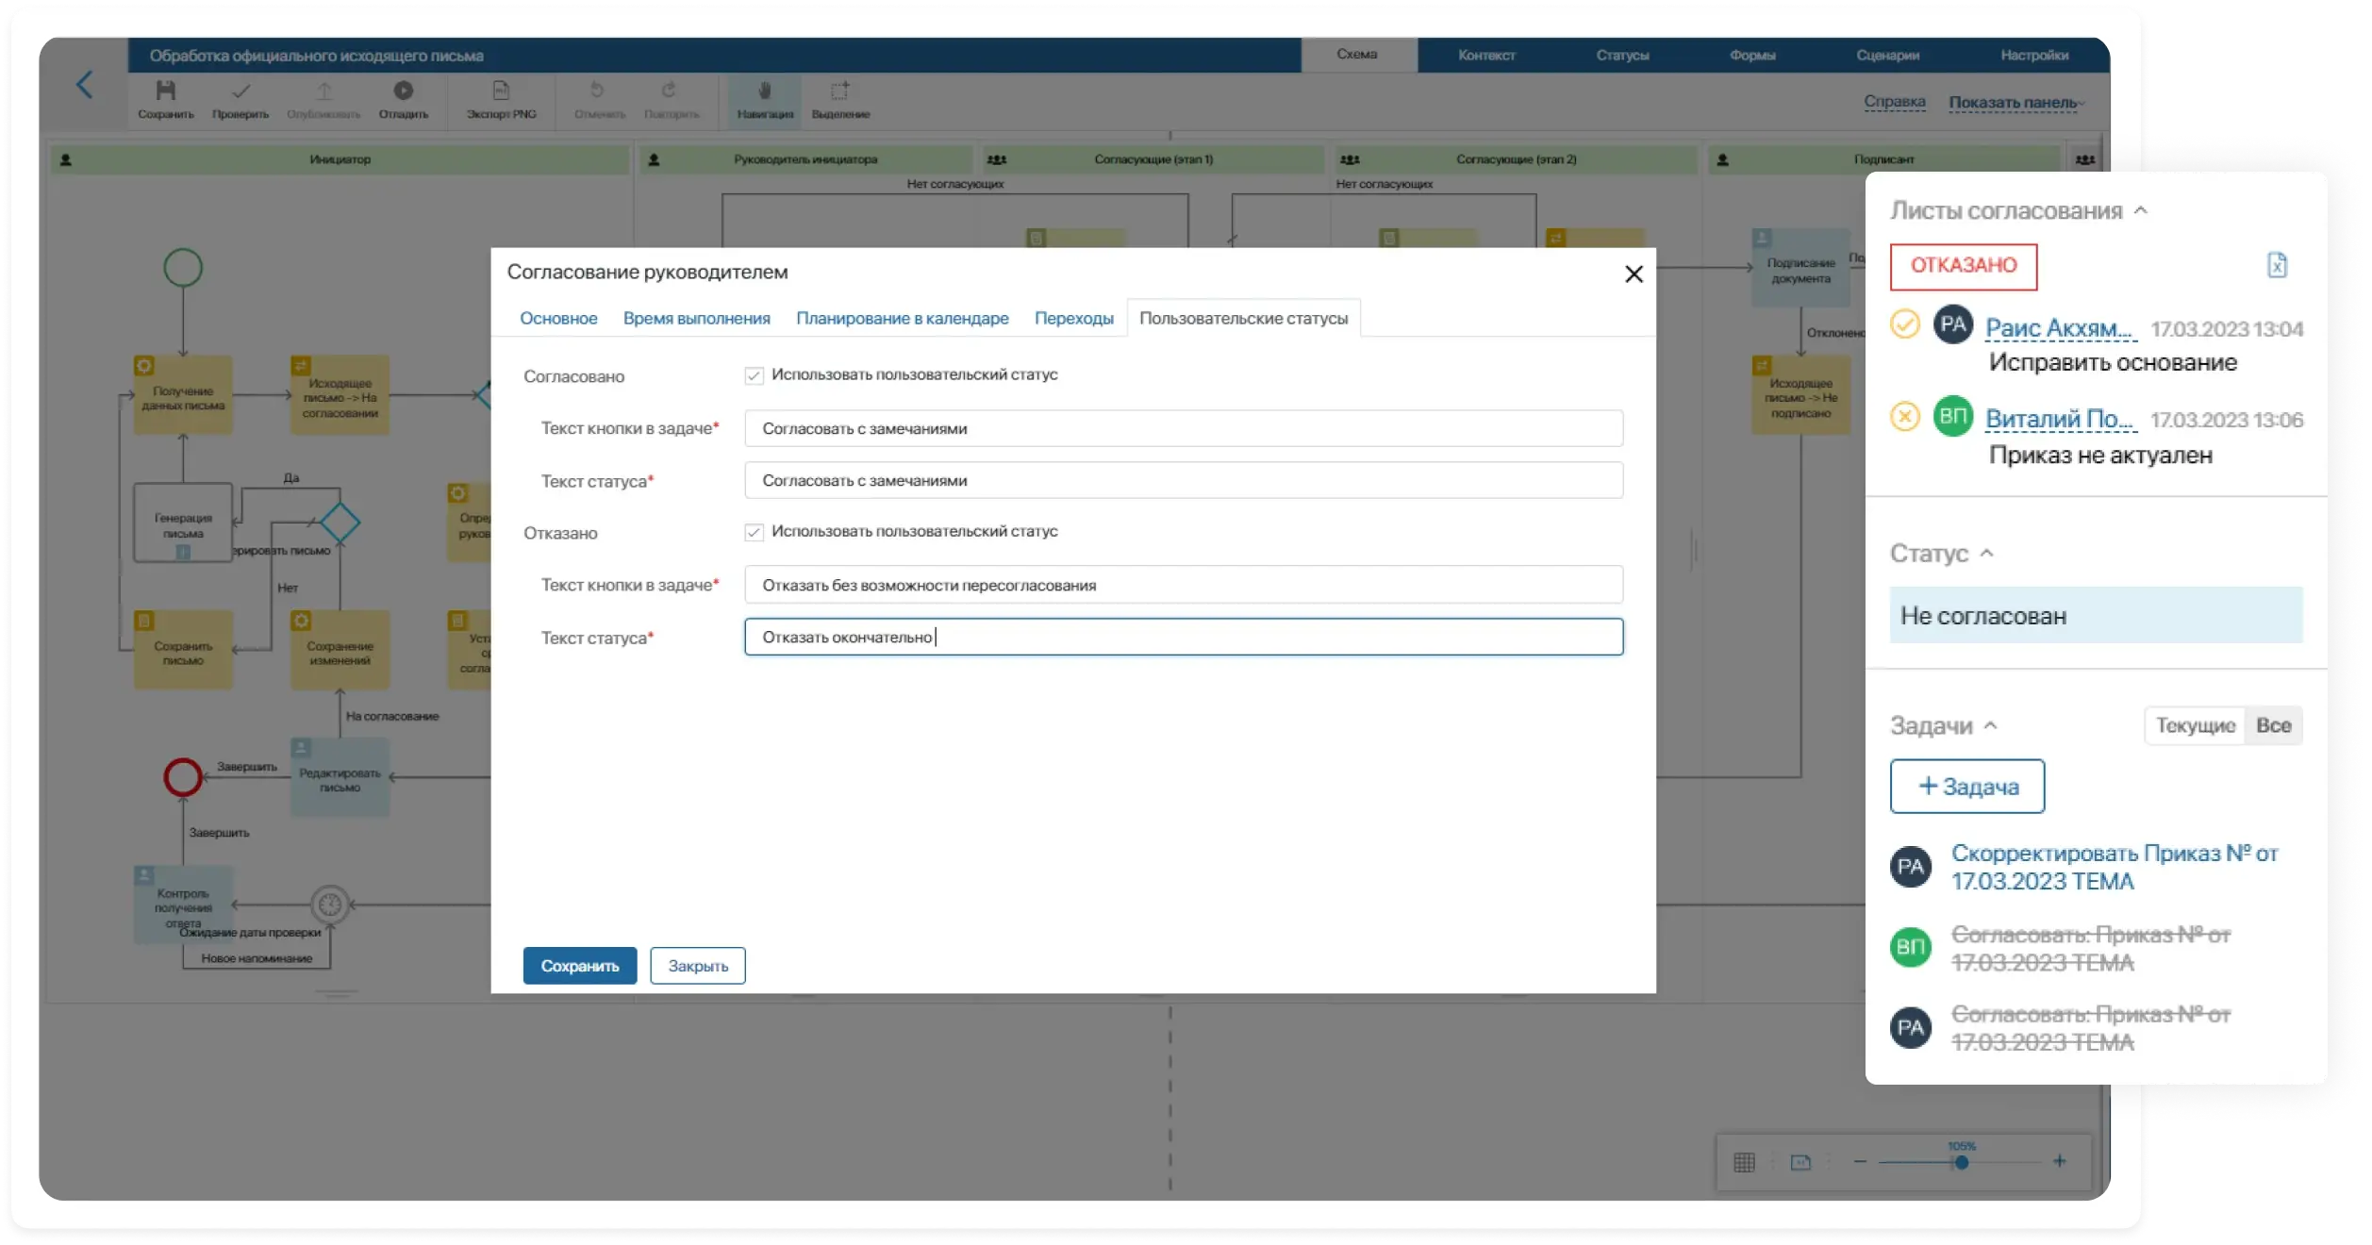Download approval sheet via Excel file icon
The width and height of the screenshot is (2372, 1245).
tap(2277, 265)
